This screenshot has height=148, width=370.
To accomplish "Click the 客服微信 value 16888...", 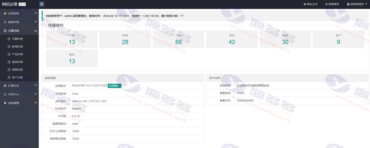I will [242, 93].
